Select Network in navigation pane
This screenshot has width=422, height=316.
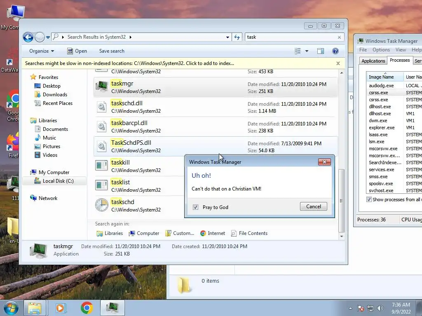pyautogui.click(x=44, y=198)
